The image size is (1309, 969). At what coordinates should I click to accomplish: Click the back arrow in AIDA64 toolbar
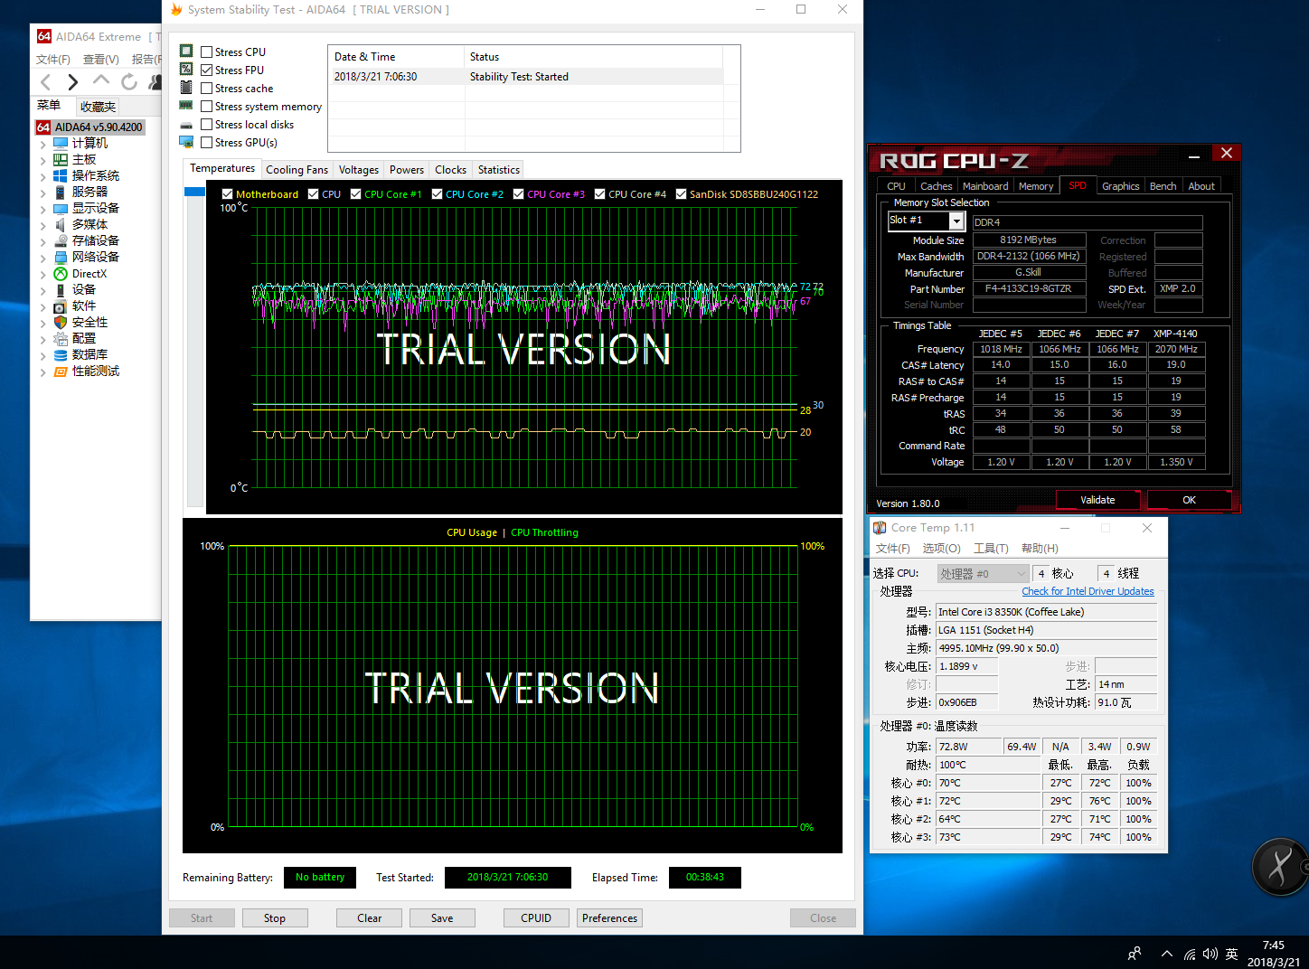(46, 82)
